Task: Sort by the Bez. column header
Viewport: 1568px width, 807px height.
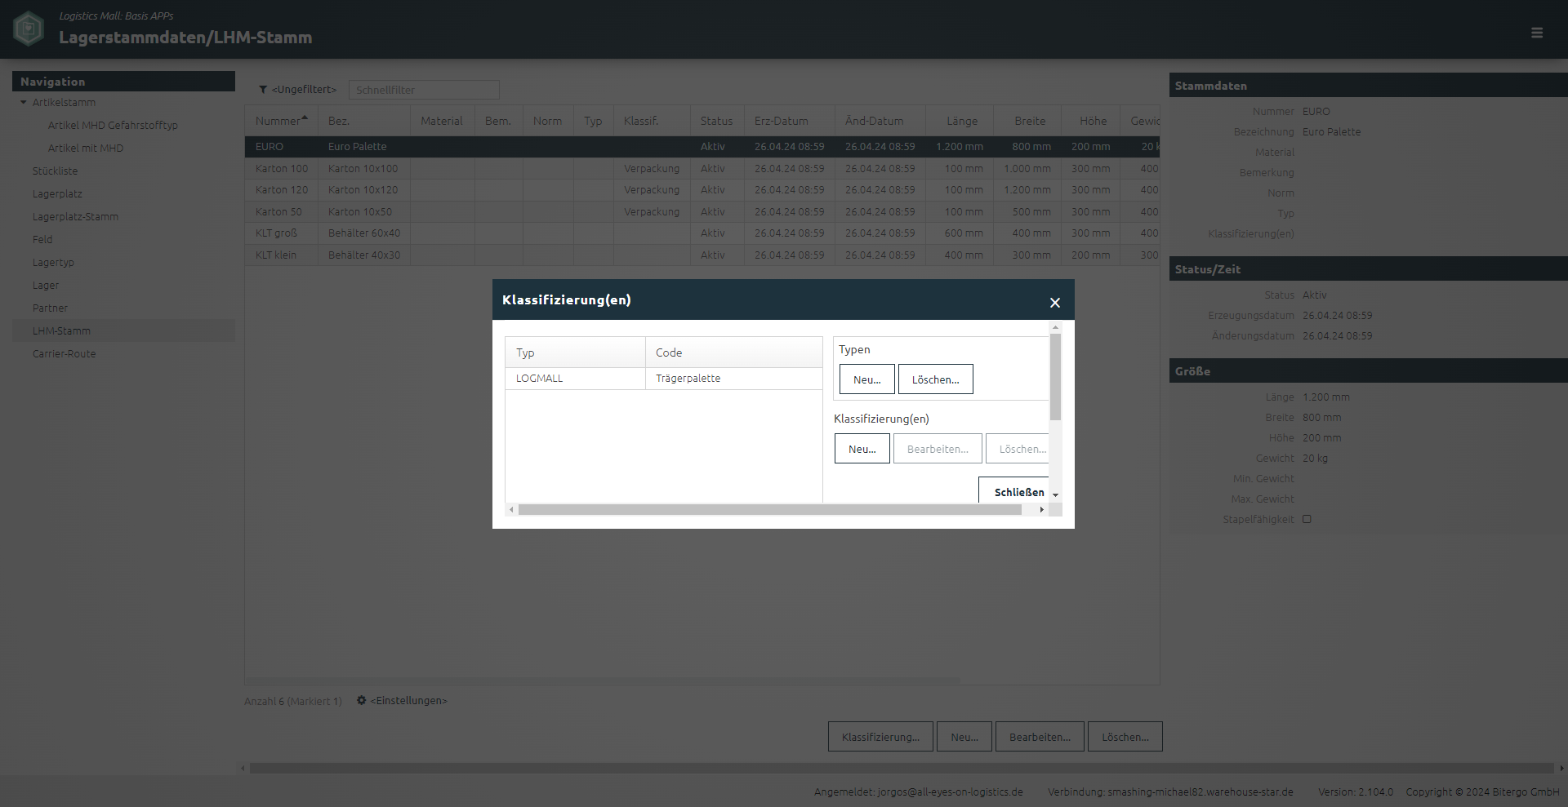Action: point(363,121)
